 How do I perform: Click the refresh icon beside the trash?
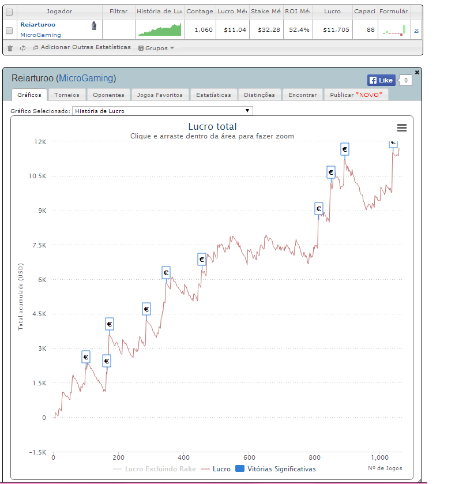coord(22,48)
